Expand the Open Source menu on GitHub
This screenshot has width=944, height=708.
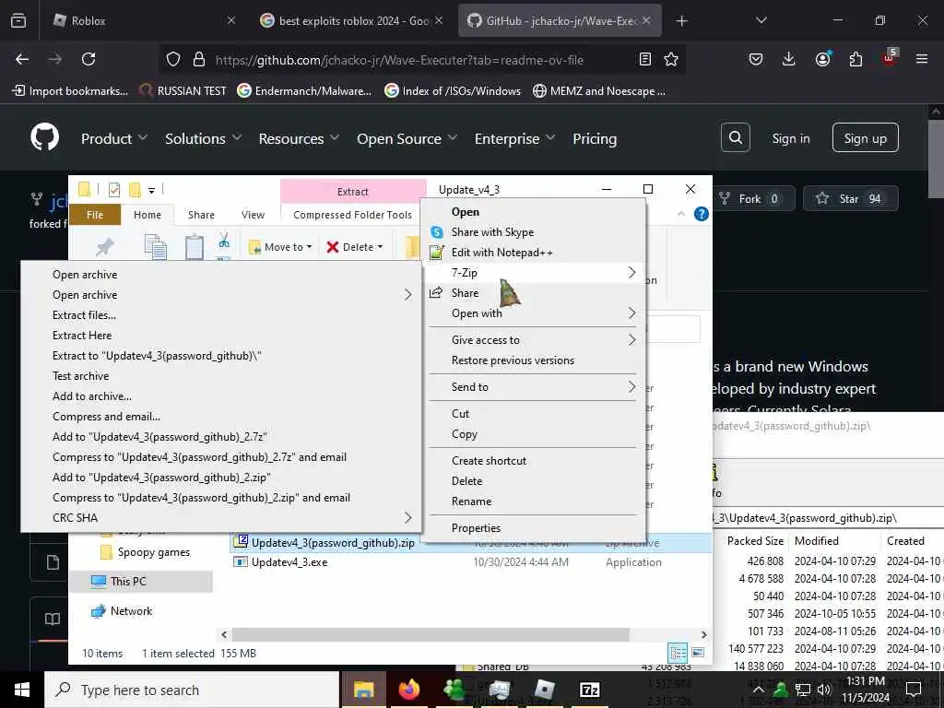(x=407, y=138)
